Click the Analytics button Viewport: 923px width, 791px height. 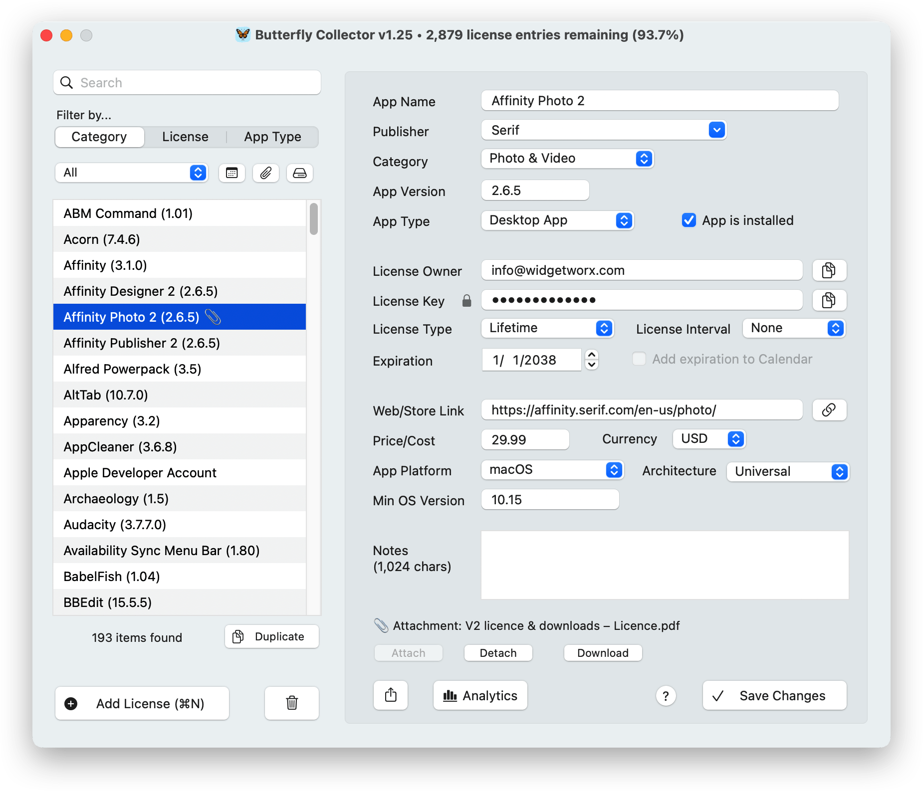click(x=480, y=695)
